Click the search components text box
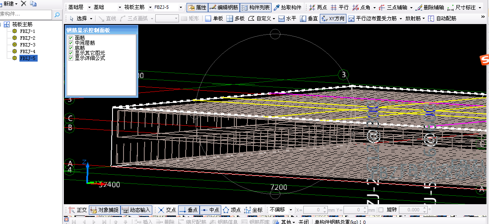This screenshot has height=224, width=489. [26, 15]
